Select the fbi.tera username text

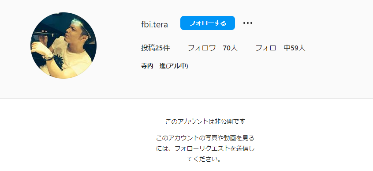click(154, 25)
